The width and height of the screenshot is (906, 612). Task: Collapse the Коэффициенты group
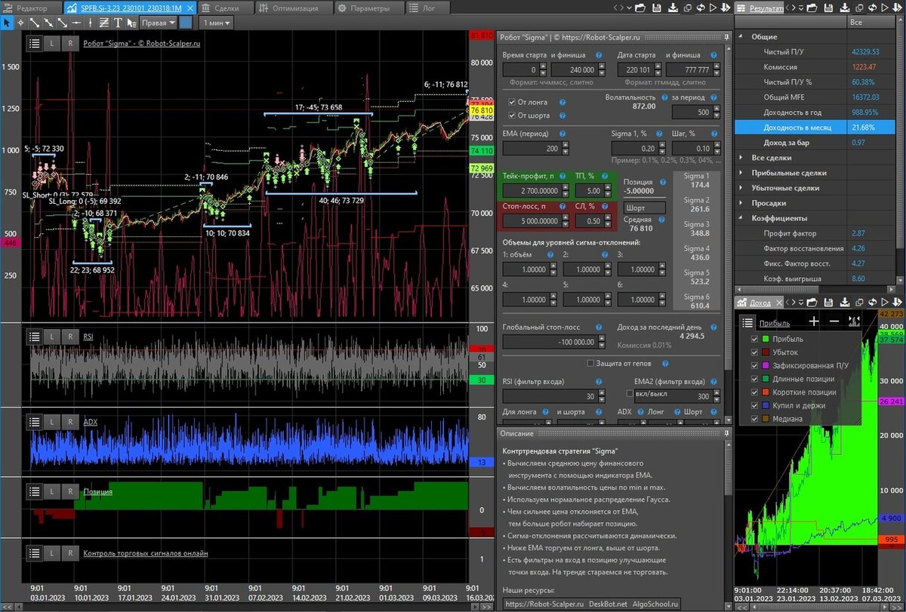(741, 218)
